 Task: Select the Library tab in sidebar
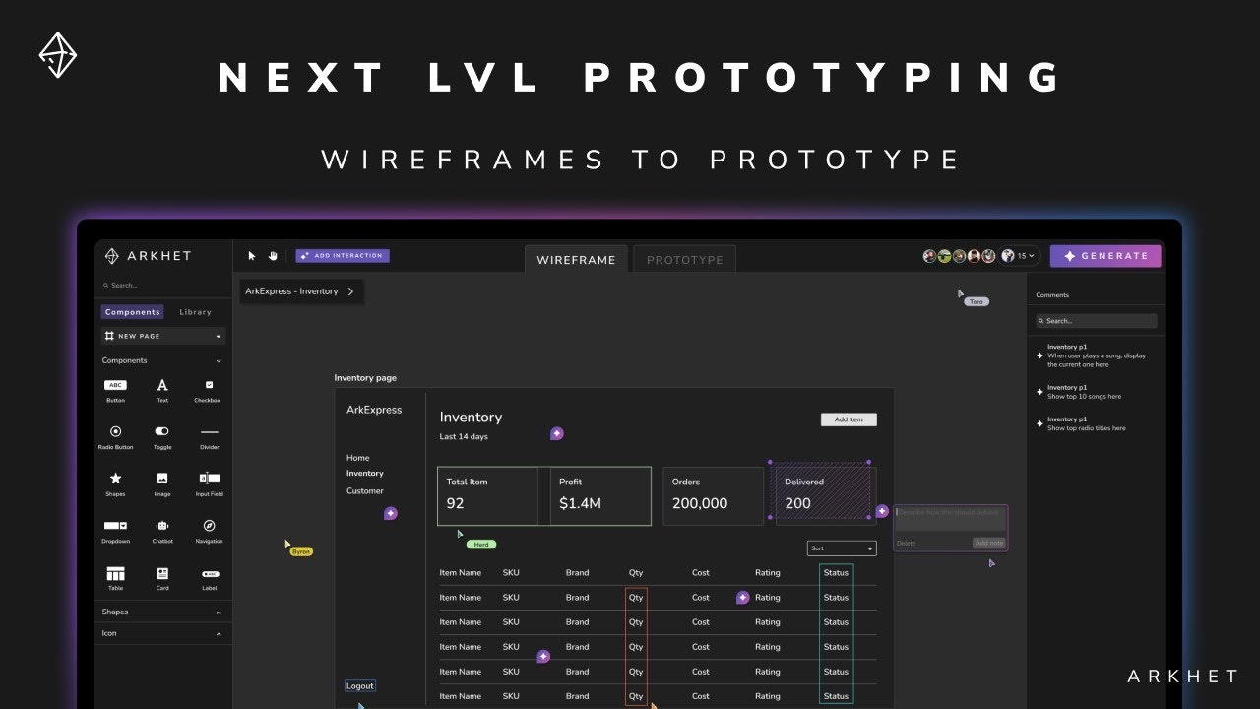click(195, 312)
